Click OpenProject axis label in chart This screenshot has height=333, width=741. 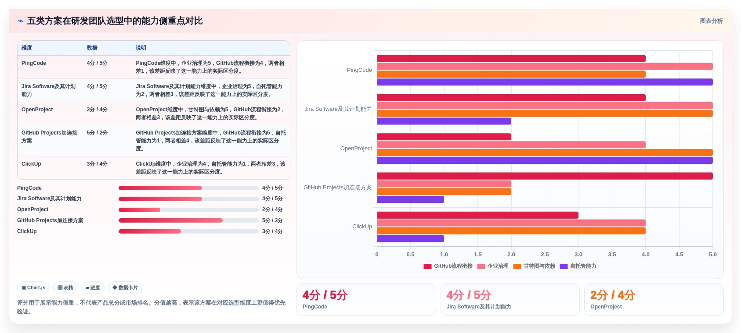pos(356,149)
